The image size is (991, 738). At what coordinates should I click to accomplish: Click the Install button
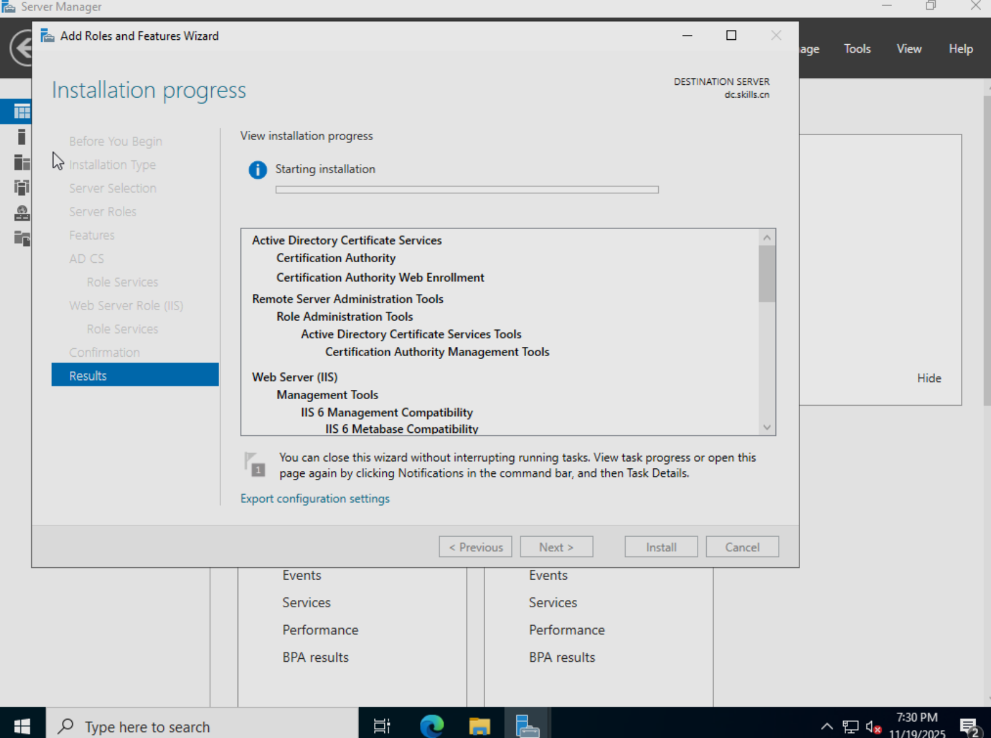(661, 546)
